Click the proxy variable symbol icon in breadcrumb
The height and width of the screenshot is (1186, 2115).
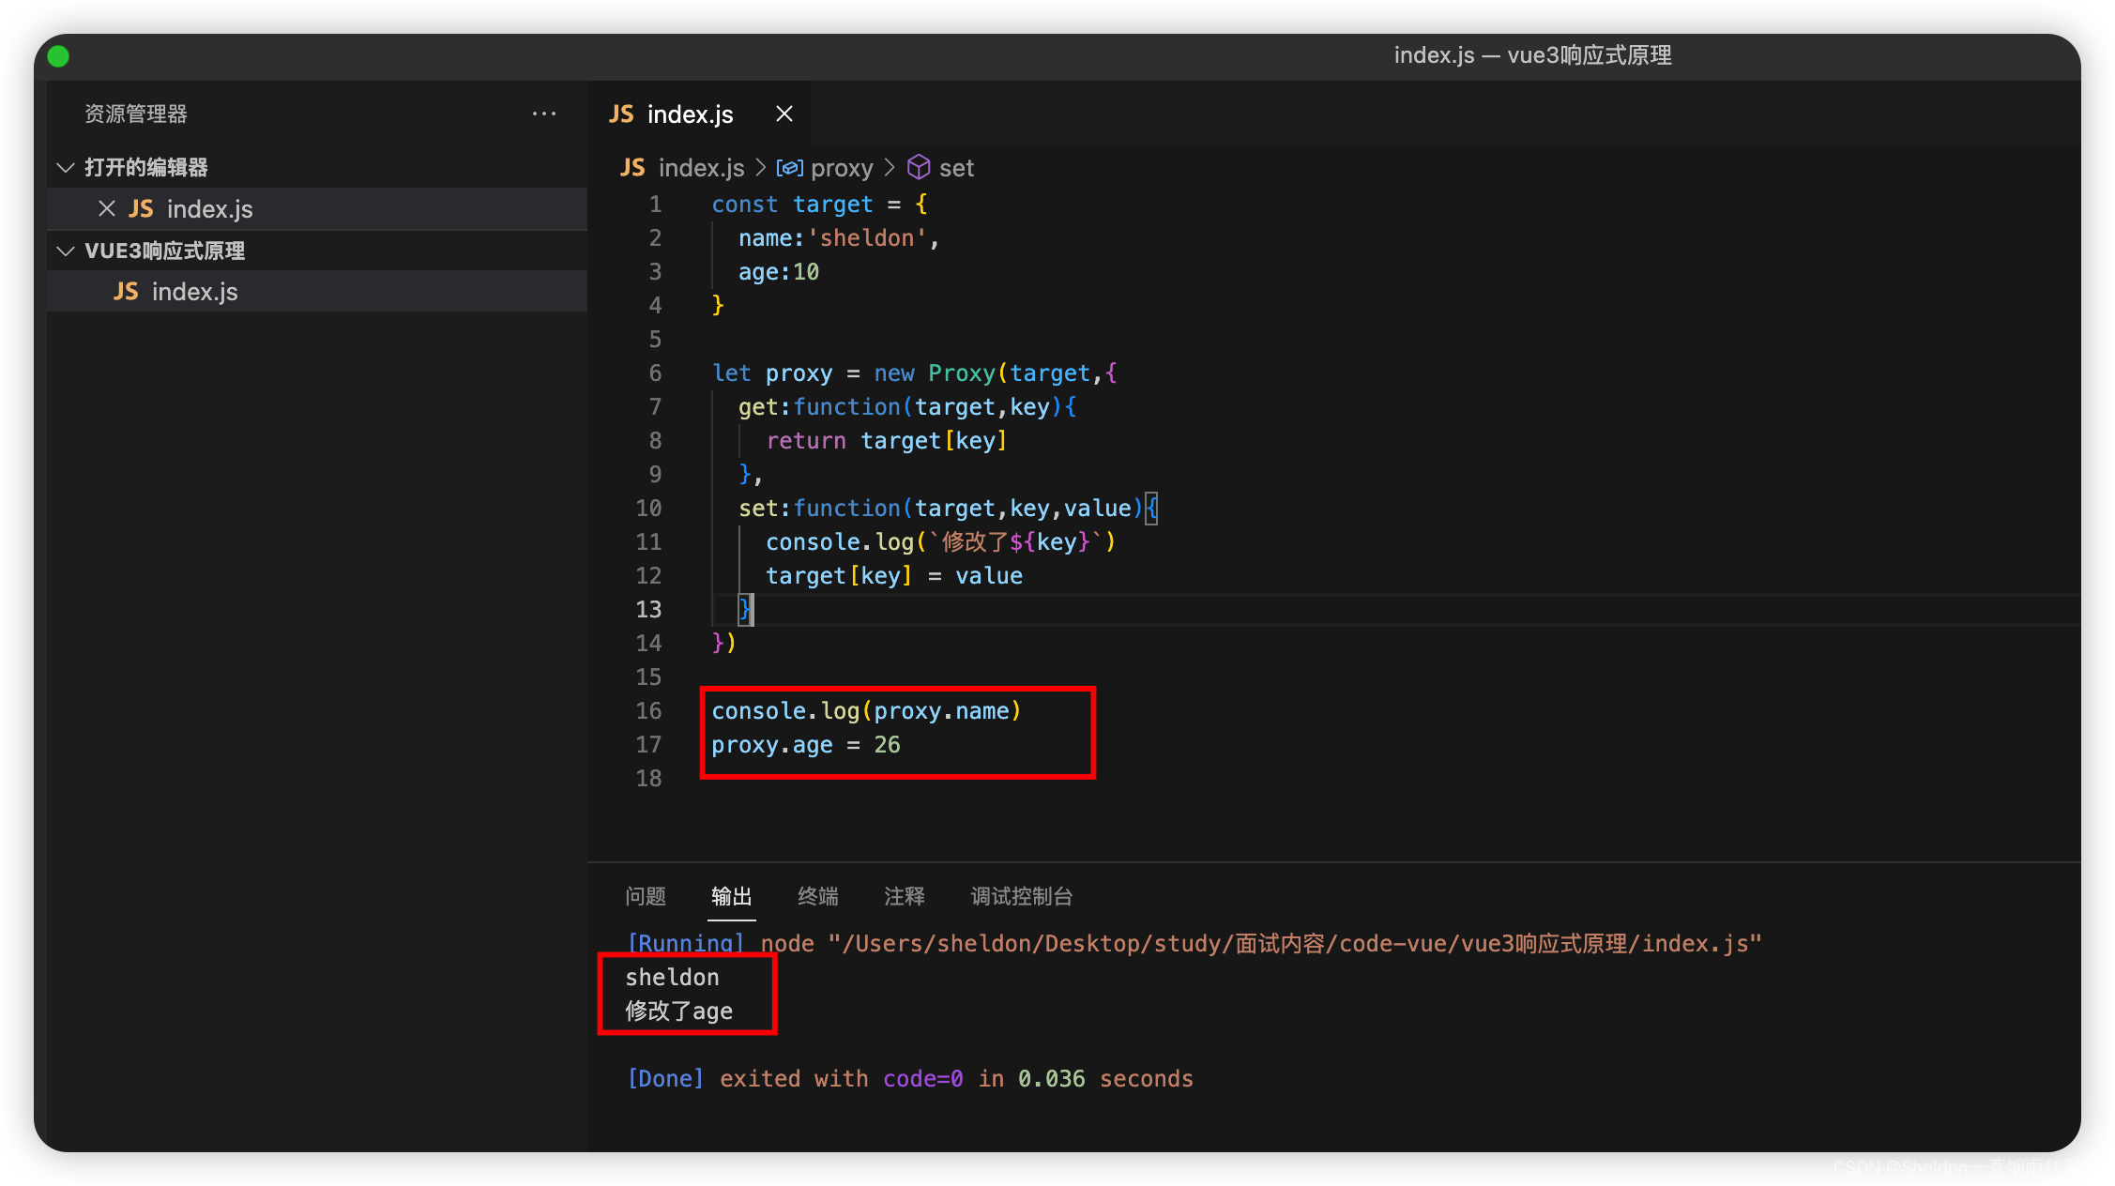(x=789, y=168)
